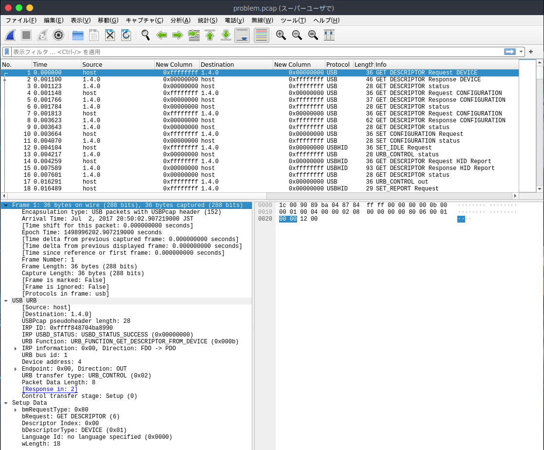The image size is (544, 450).
Task: Open the 編集(E) menu
Action: pyautogui.click(x=54, y=20)
